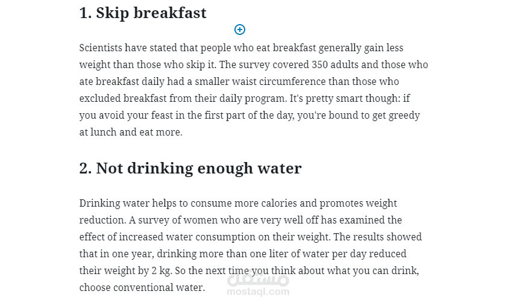Click the text "choose conventional water."
517x303 pixels.
[x=142, y=287]
